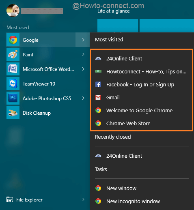Click the Tasks heading
This screenshot has height=210, width=194.
point(101,169)
